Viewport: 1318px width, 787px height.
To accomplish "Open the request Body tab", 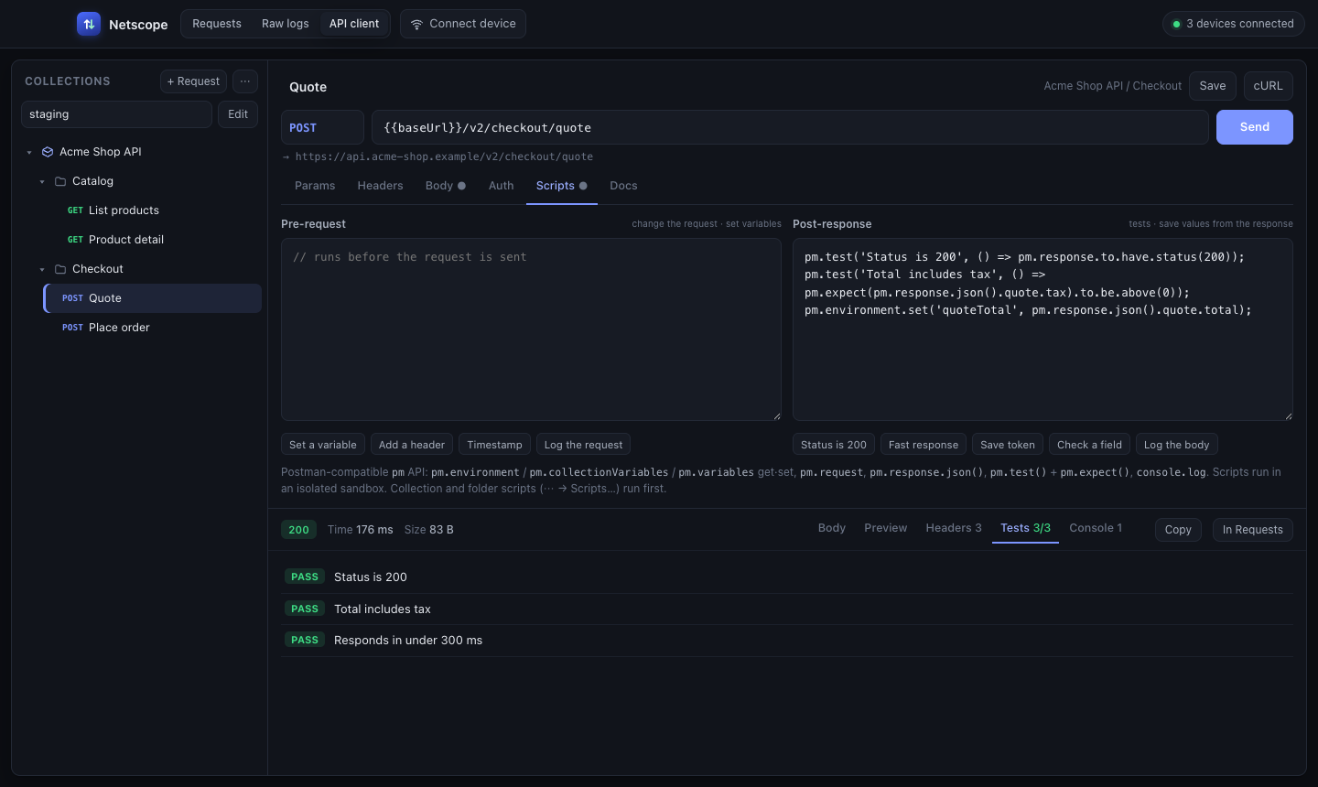I will [x=446, y=186].
